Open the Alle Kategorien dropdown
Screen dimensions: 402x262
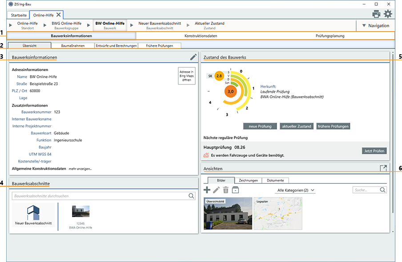pos(296,190)
